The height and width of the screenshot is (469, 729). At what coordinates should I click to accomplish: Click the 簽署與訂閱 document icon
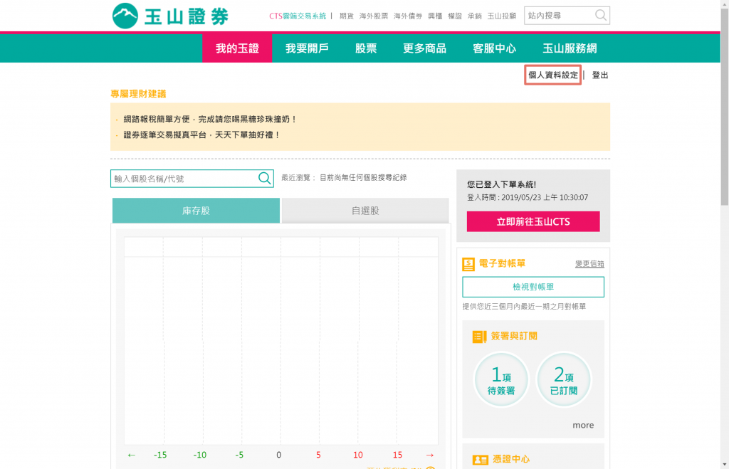479,336
